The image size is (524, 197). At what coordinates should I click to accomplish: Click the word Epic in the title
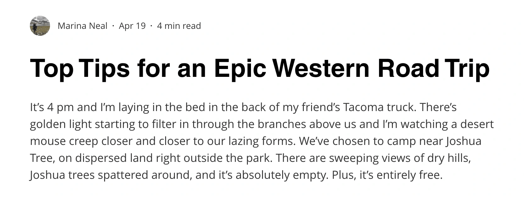[x=240, y=69]
